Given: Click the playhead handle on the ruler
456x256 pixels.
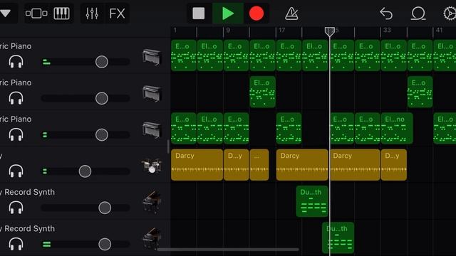Looking at the screenshot, I should tap(329, 31).
